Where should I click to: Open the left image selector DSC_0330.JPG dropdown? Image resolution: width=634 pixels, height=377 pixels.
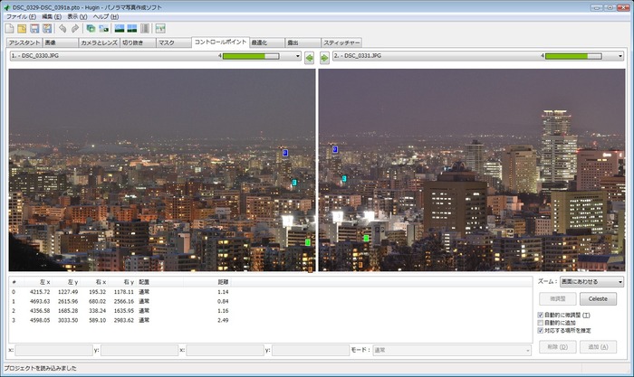[x=156, y=56]
